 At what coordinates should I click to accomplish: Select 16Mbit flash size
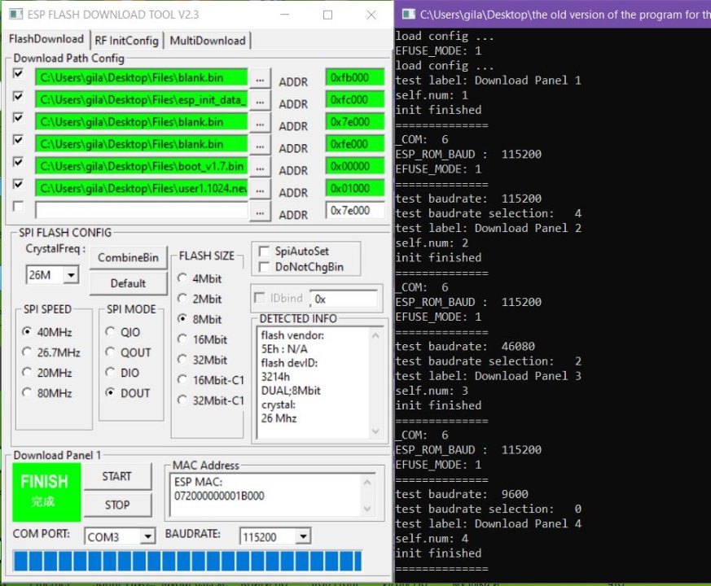(202, 340)
